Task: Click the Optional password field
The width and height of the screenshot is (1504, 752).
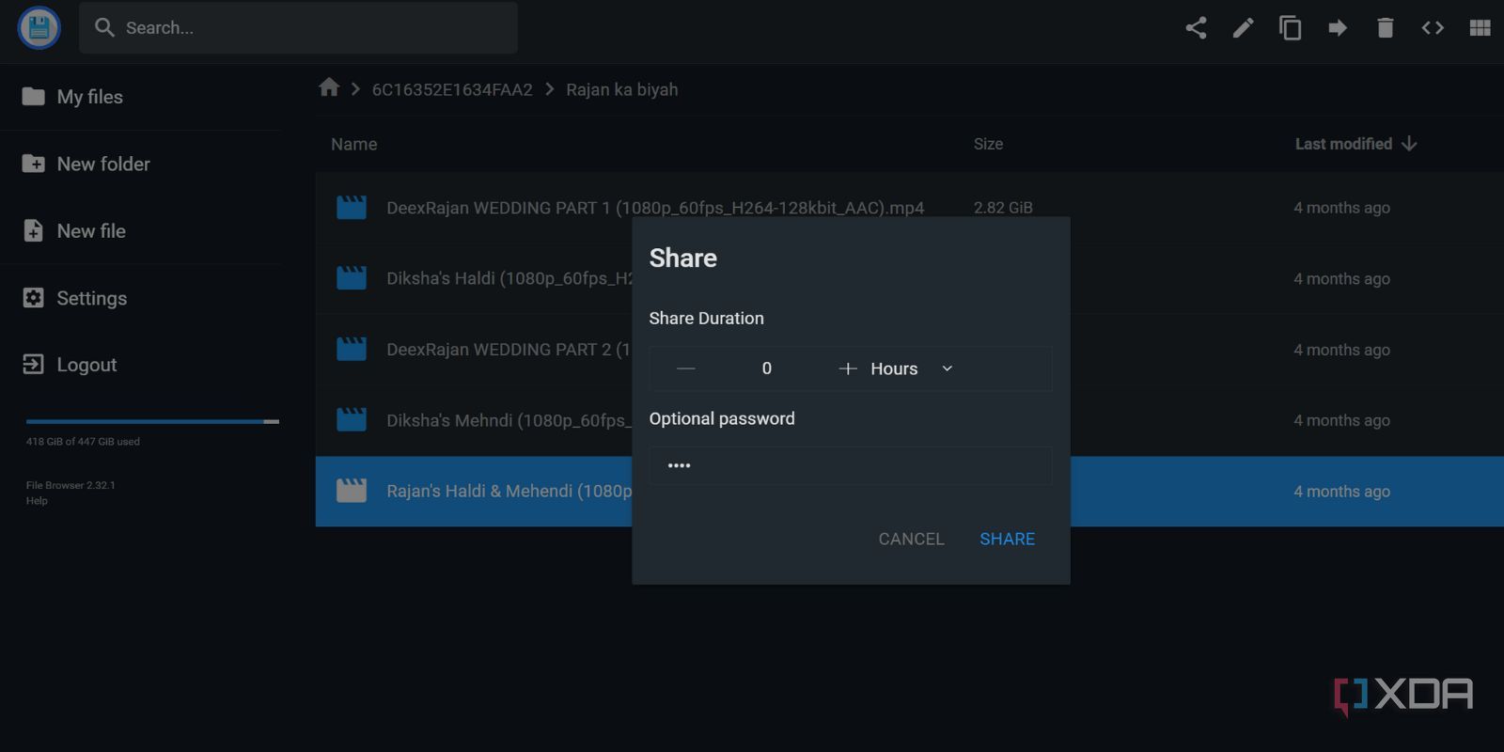Action: point(850,465)
